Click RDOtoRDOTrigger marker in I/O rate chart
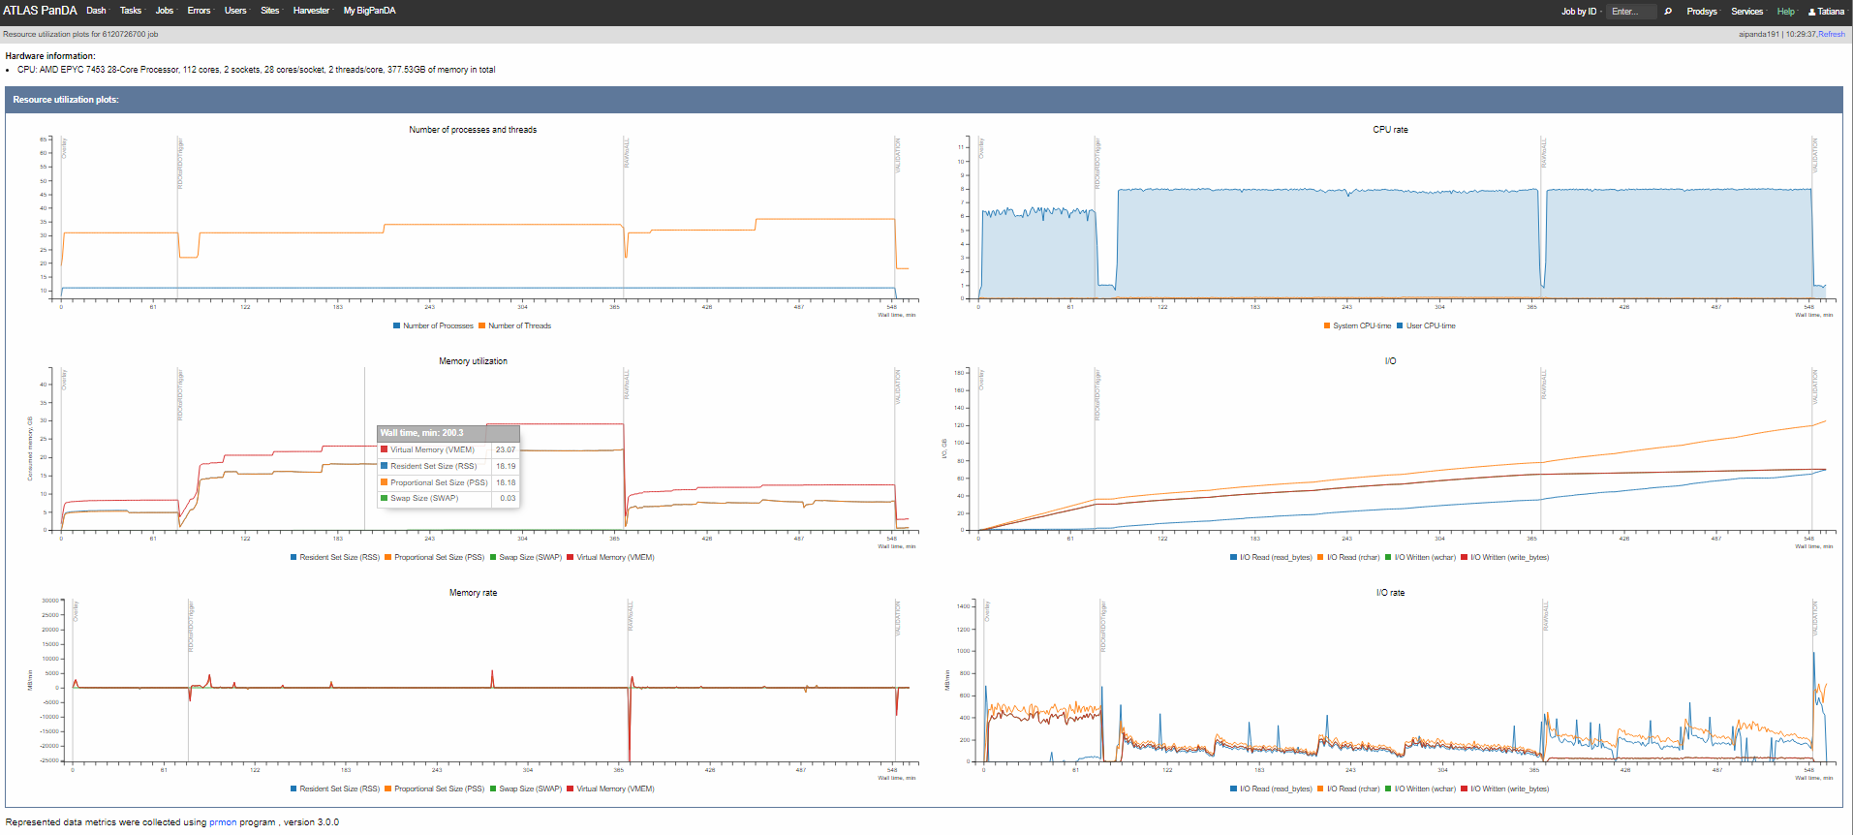This screenshot has width=1853, height=835. coord(1103,626)
